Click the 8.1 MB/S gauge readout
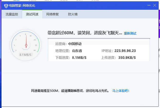The height and width of the screenshot is (108, 160). pyautogui.click(x=25, y=55)
